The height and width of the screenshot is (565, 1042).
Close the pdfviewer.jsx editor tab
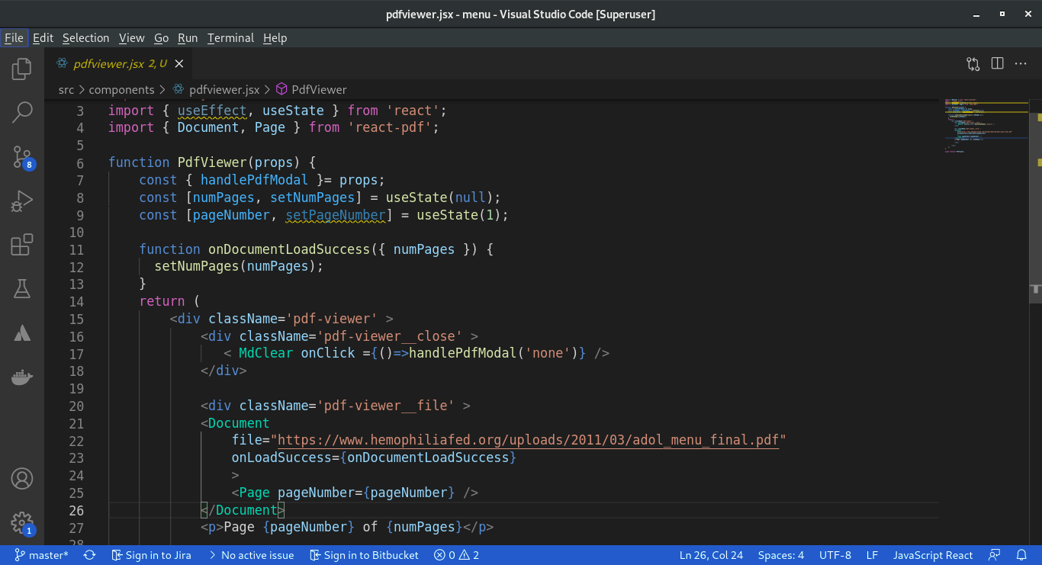click(x=178, y=64)
